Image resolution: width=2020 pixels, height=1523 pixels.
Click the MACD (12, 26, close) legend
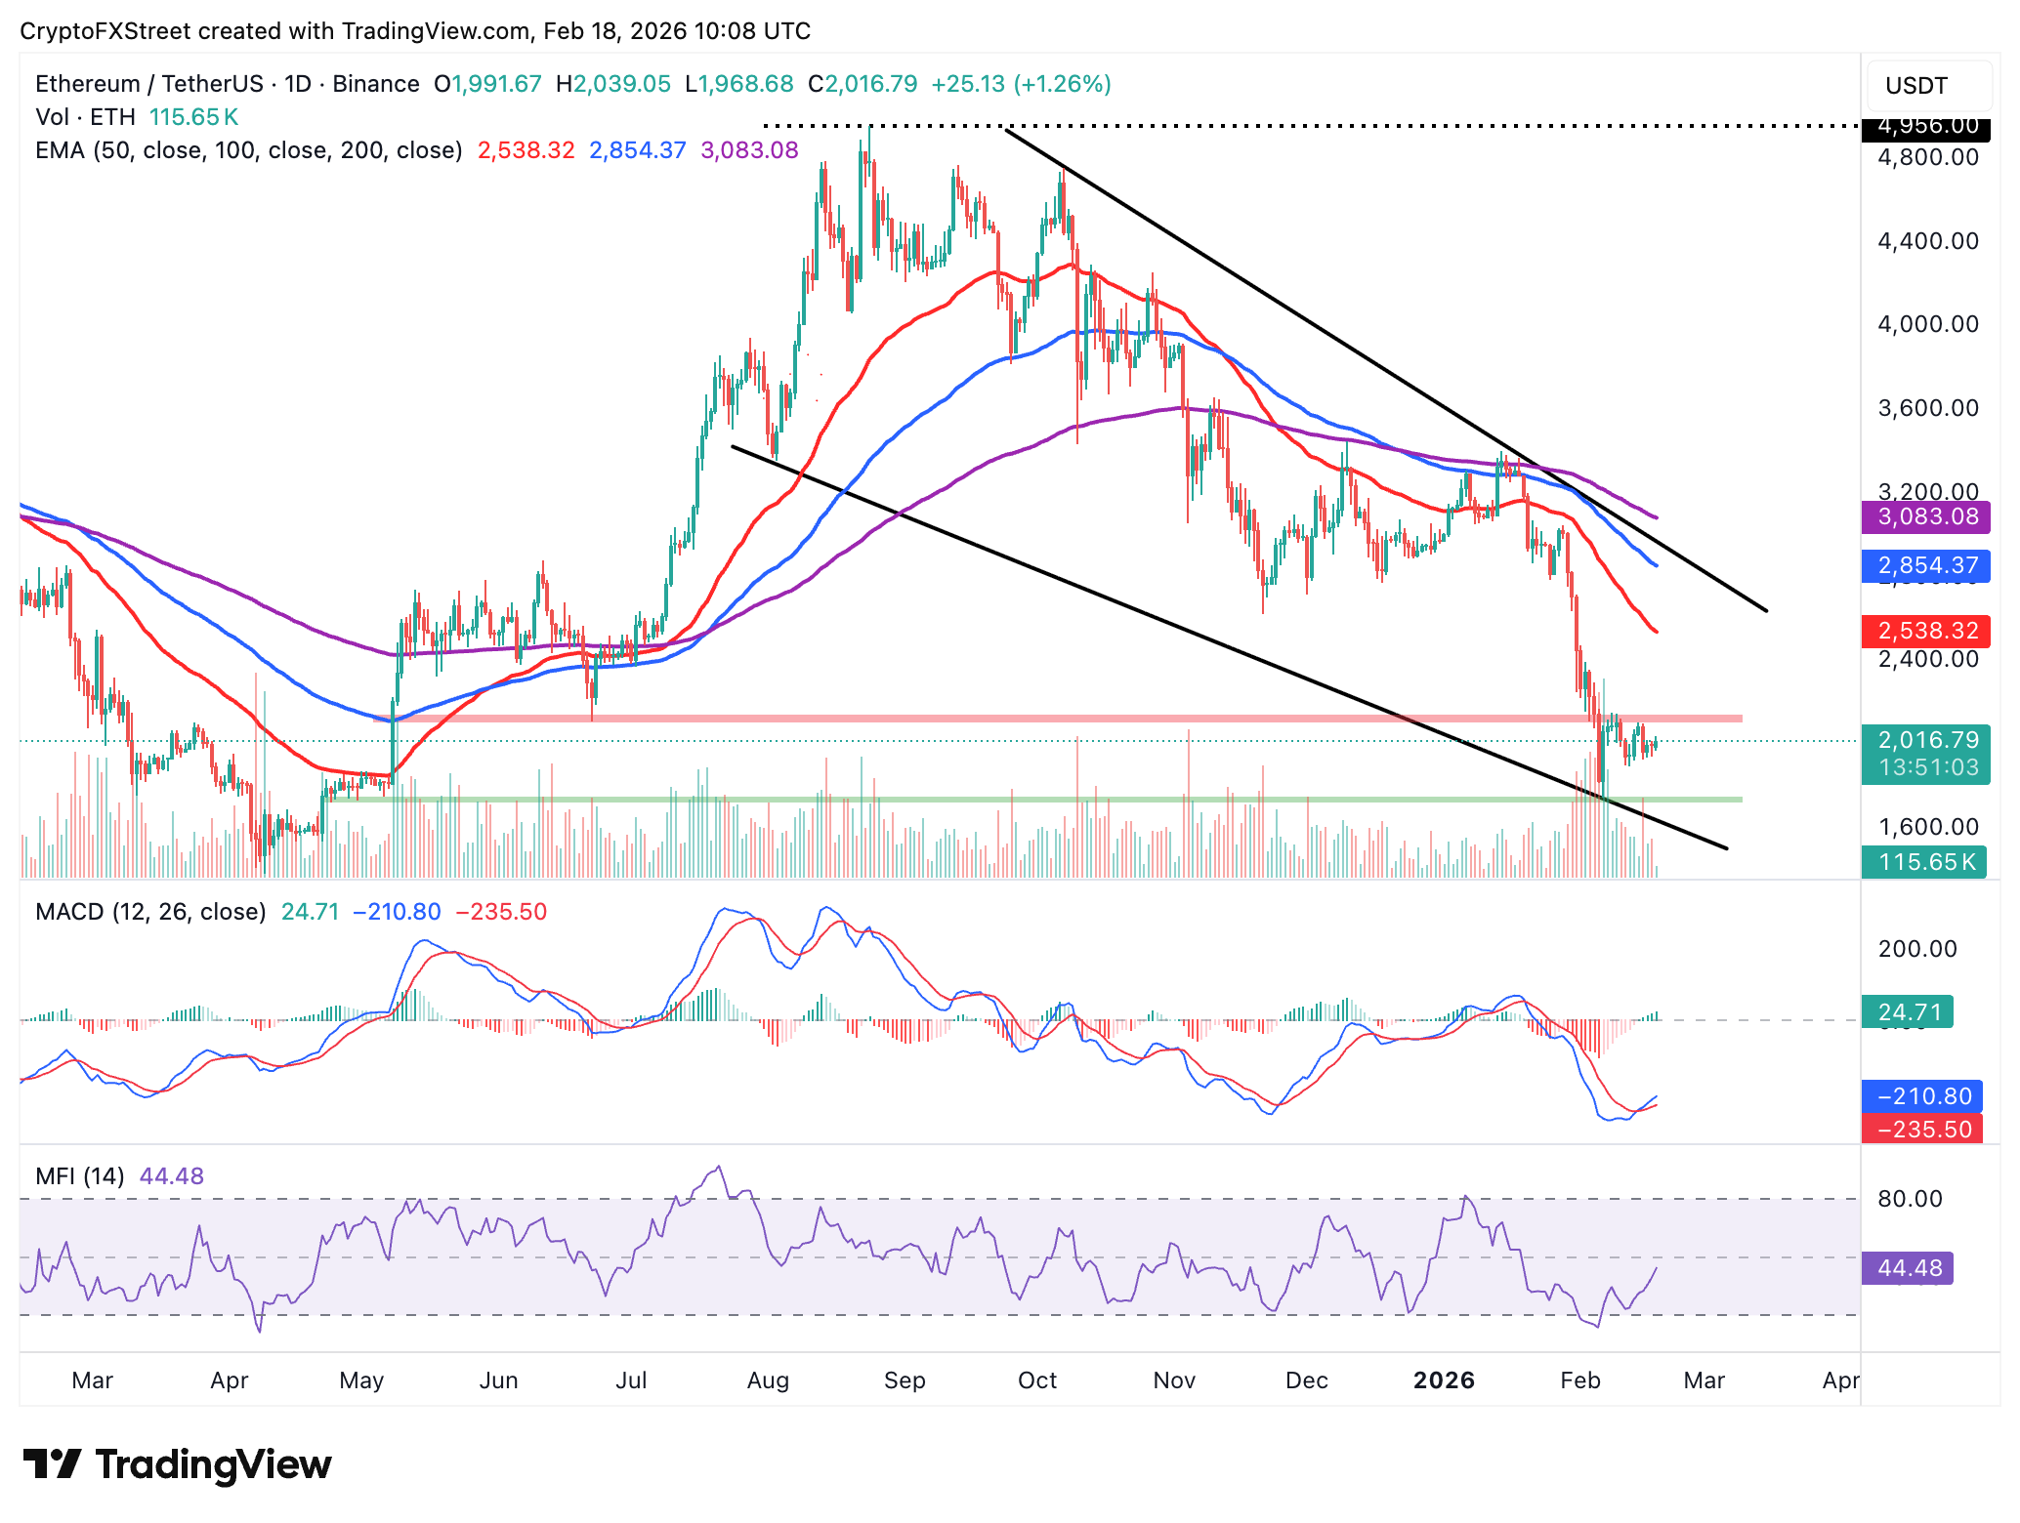click(150, 912)
